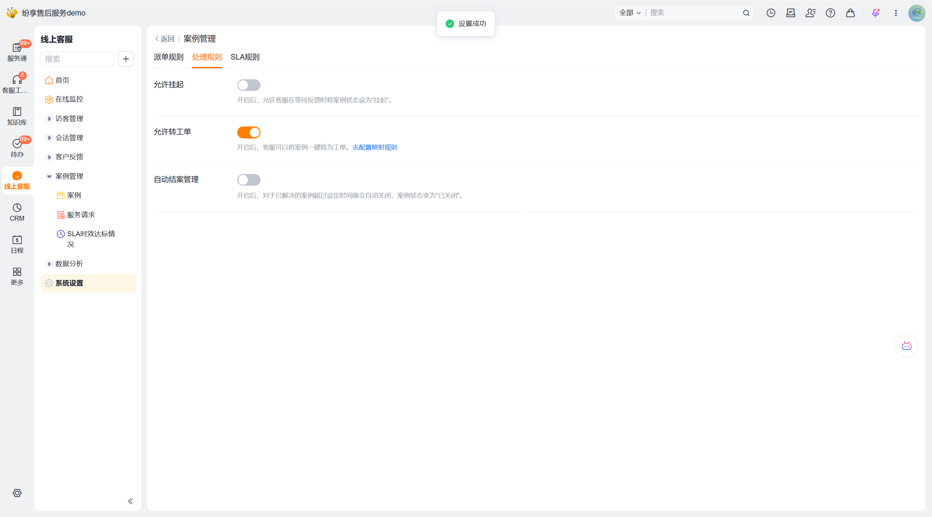Switch to the SLA规则 tab
The height and width of the screenshot is (517, 932).
pos(245,57)
